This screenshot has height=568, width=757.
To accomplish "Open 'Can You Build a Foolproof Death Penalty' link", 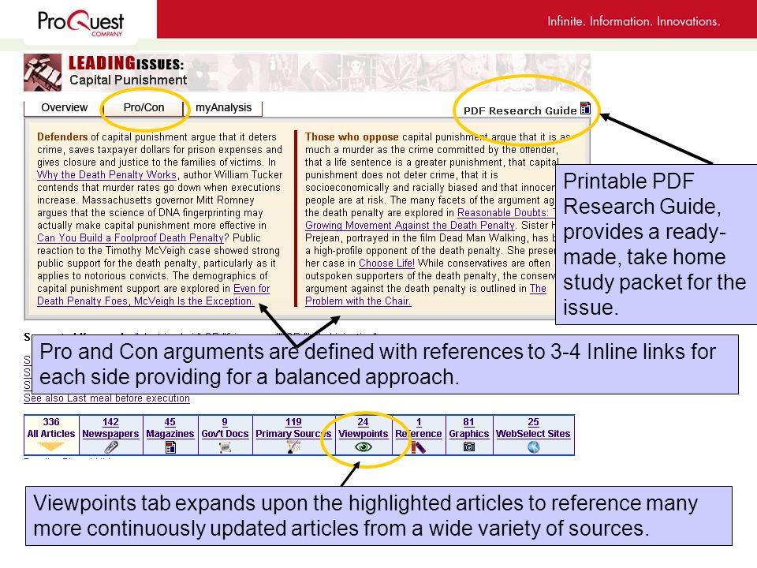I will click(x=130, y=238).
